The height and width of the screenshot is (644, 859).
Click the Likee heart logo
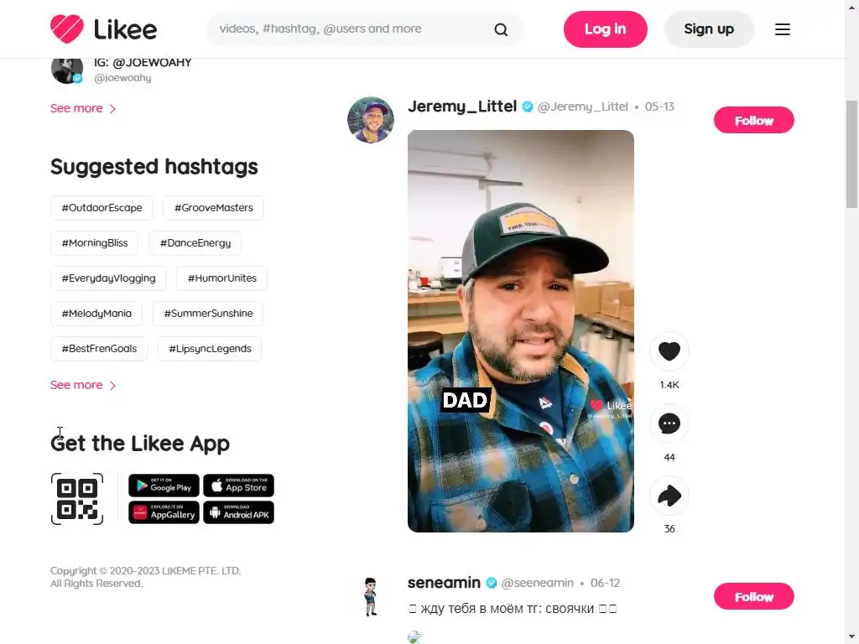tap(67, 29)
